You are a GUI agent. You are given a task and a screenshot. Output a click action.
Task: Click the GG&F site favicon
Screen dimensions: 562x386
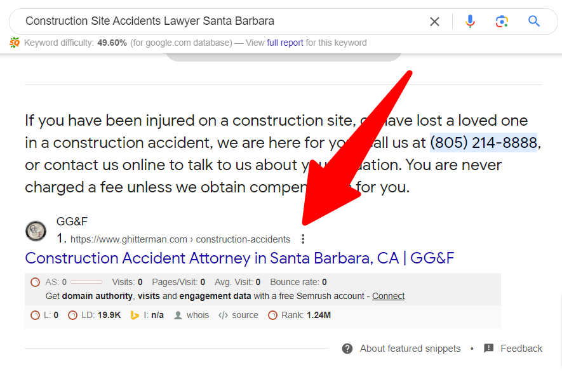tap(36, 231)
